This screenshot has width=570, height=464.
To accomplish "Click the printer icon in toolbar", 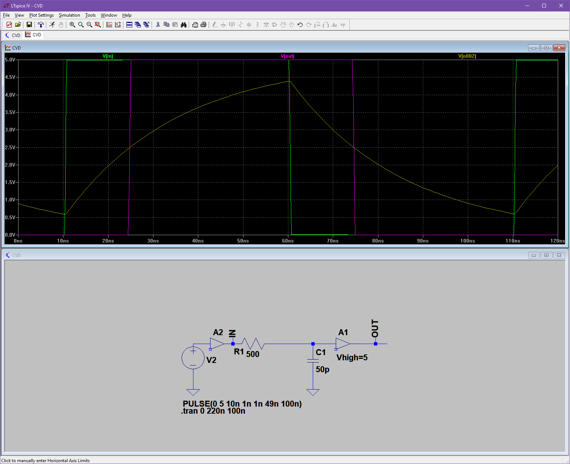I will coord(203,25).
